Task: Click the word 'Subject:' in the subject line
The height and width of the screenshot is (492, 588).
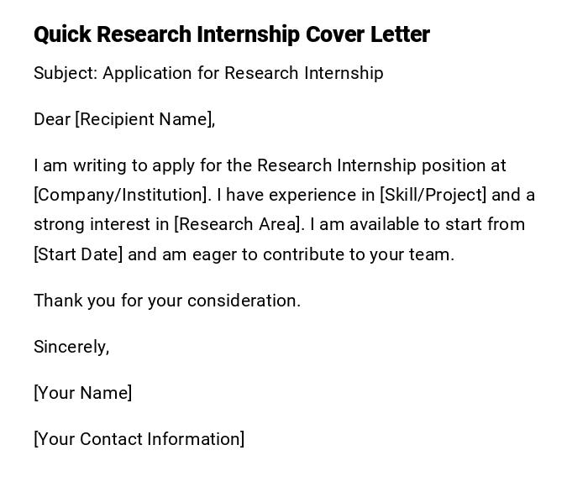Action: point(66,73)
